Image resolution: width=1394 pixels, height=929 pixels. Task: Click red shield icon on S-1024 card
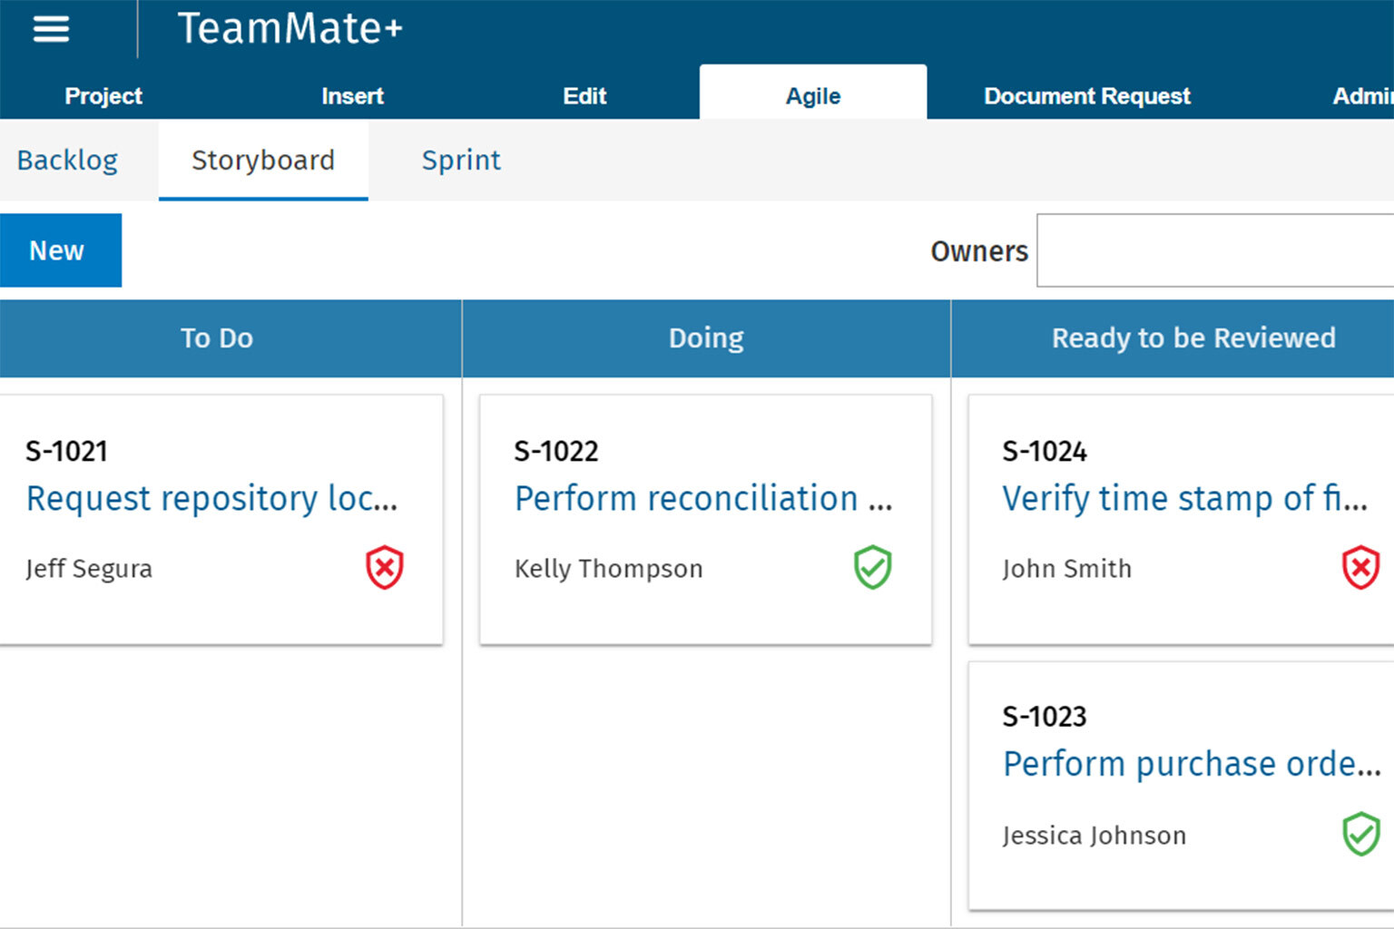pyautogui.click(x=1360, y=568)
